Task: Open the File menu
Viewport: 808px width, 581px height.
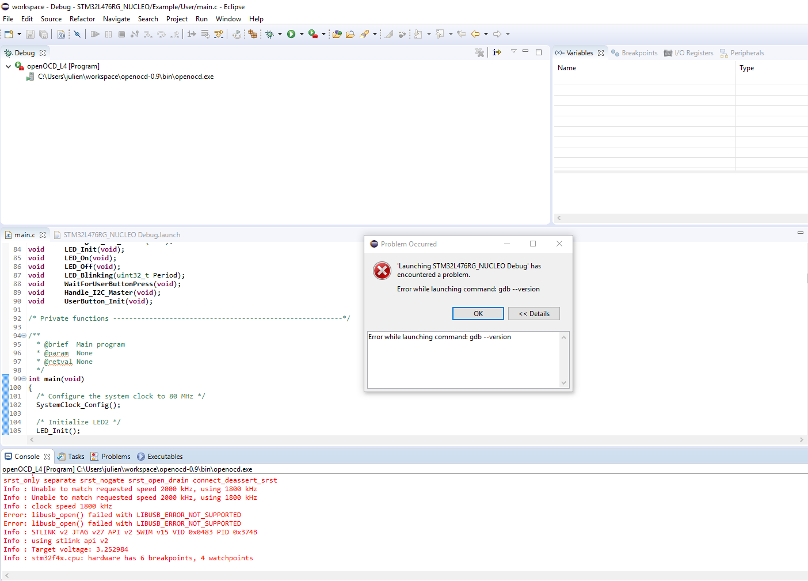Action: coord(8,19)
